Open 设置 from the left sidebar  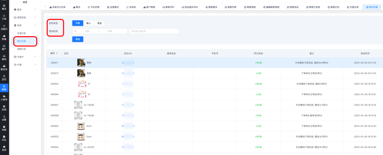(4, 118)
